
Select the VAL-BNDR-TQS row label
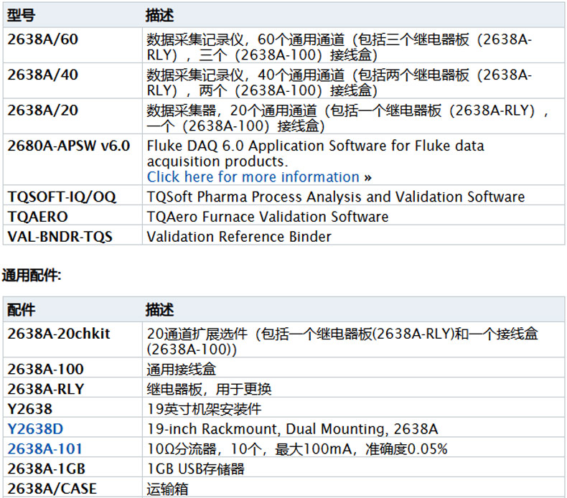tap(60, 236)
